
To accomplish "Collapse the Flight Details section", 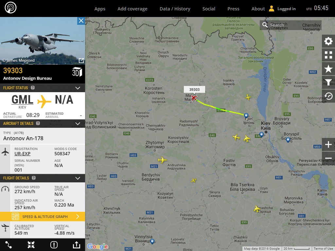I will [x=78, y=178].
